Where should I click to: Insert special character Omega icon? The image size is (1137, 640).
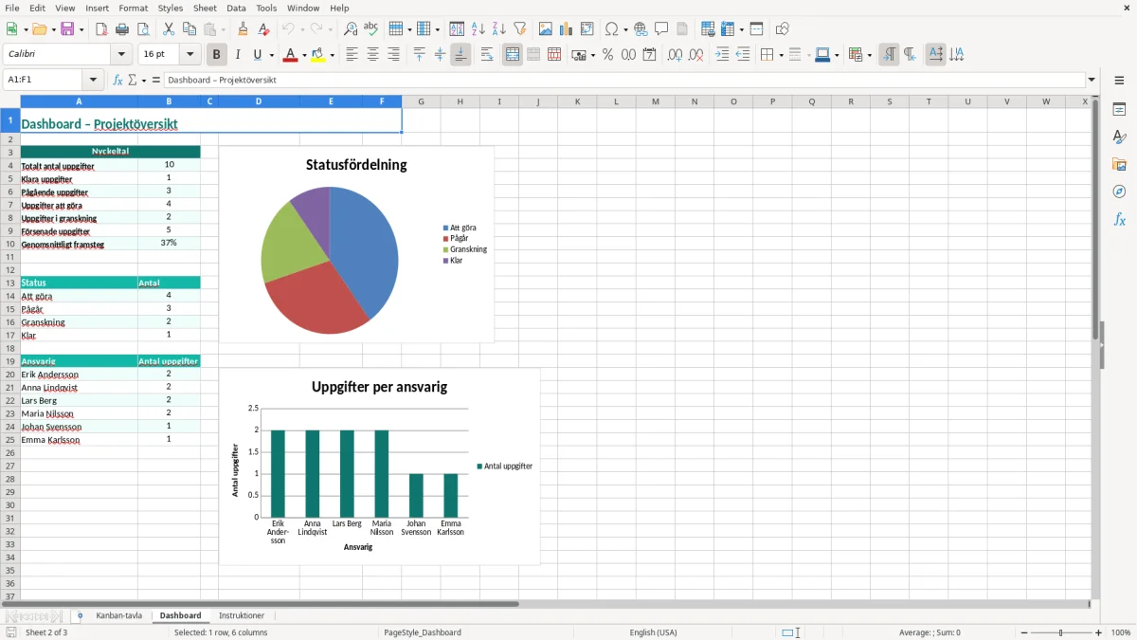coord(612,29)
